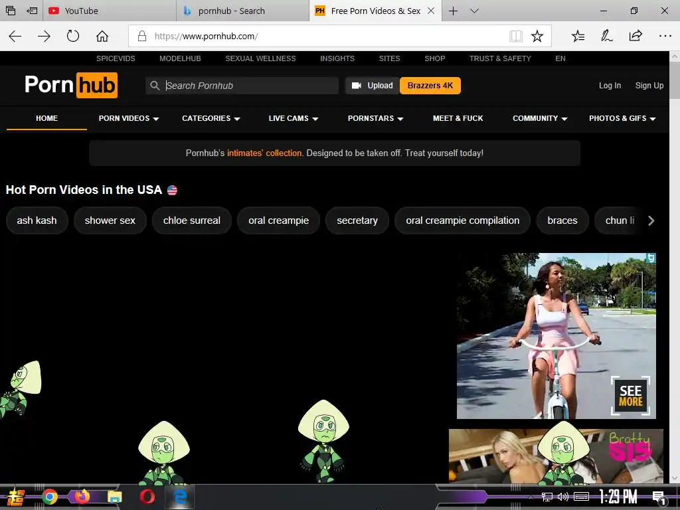Open a new tab with the plus icon
This screenshot has height=510, width=680.
coord(453,11)
